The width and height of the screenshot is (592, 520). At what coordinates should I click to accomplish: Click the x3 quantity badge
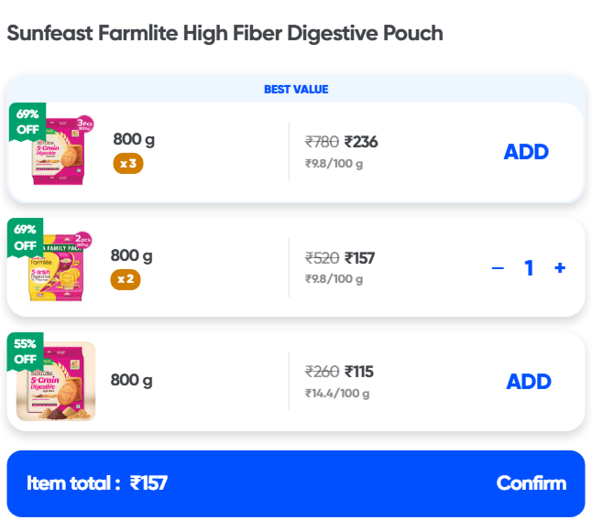point(128,164)
